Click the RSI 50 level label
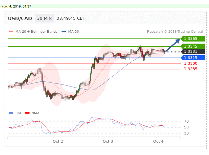209x155 pixels. coord(186,127)
